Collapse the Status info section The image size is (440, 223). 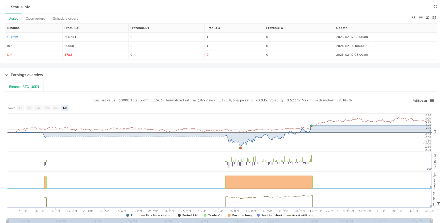(7, 7)
